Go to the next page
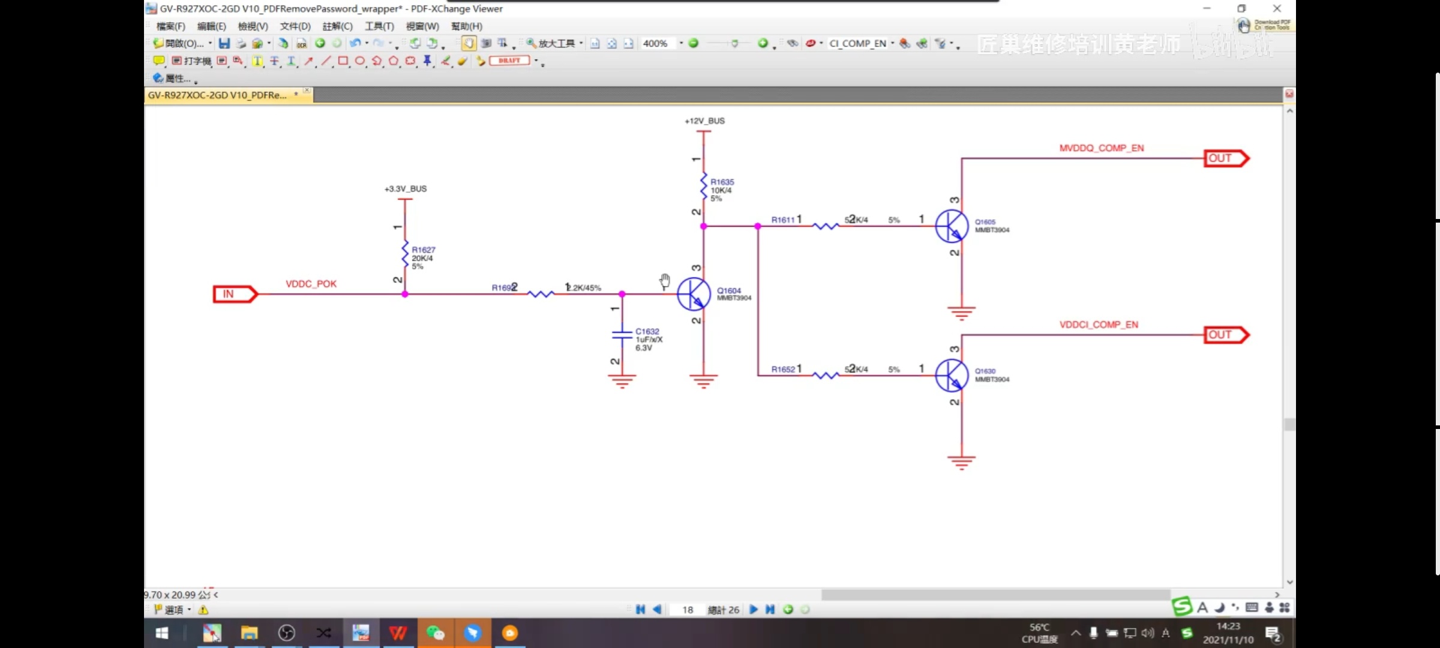 click(754, 610)
